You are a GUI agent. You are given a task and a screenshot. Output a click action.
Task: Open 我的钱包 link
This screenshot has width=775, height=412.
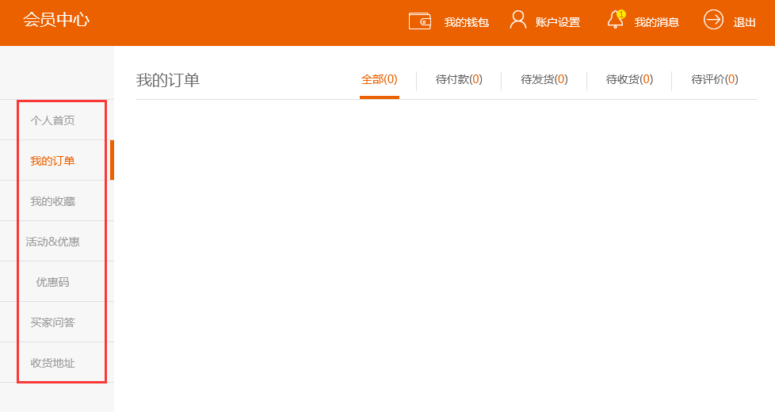[x=466, y=22]
